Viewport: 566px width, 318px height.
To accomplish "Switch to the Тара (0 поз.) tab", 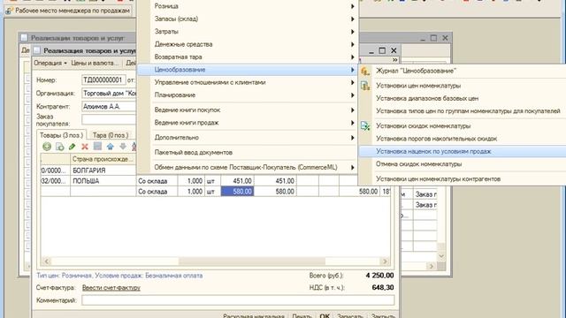I will [111, 135].
